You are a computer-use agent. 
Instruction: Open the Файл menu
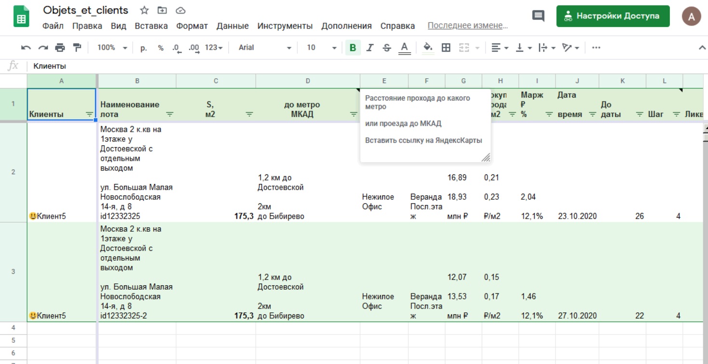coord(53,26)
